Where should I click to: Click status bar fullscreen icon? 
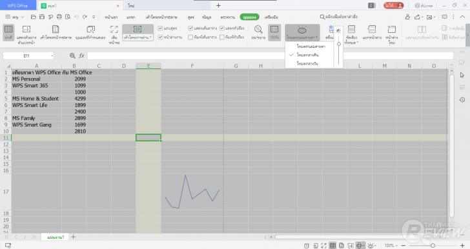click(323, 246)
